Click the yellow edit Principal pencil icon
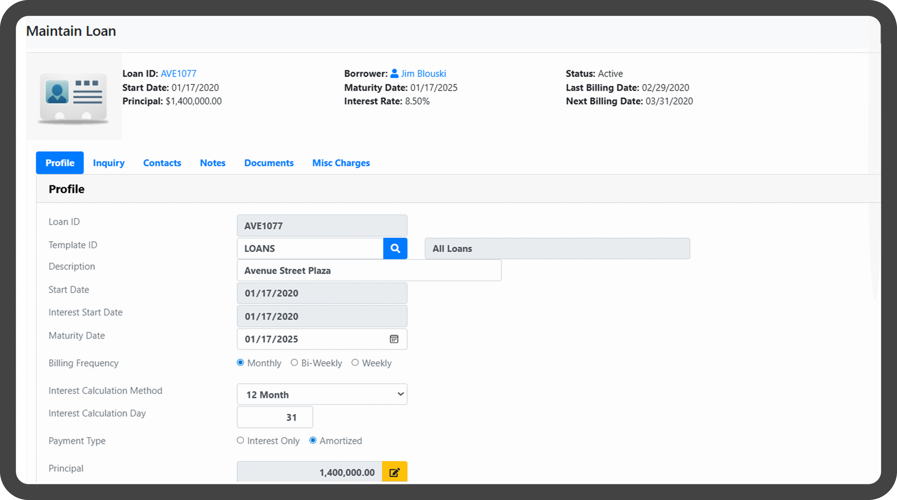Screen dimensions: 897x500 coord(394,472)
